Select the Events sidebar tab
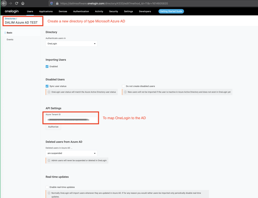Screen dimensions: 258x198 (10, 39)
